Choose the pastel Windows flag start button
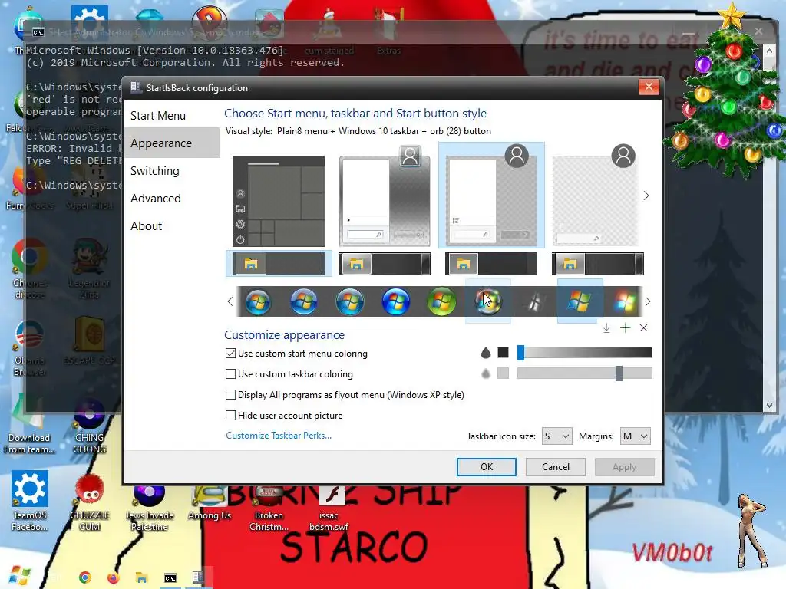 click(625, 302)
